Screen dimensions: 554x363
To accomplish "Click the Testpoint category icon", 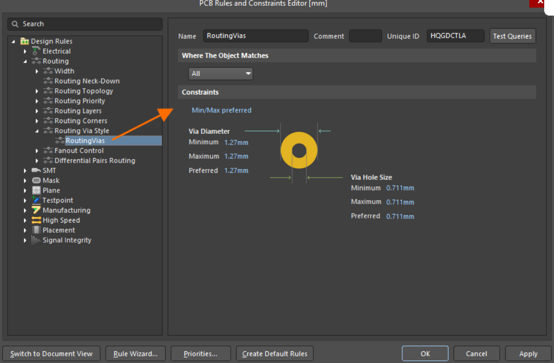I will click(x=36, y=200).
